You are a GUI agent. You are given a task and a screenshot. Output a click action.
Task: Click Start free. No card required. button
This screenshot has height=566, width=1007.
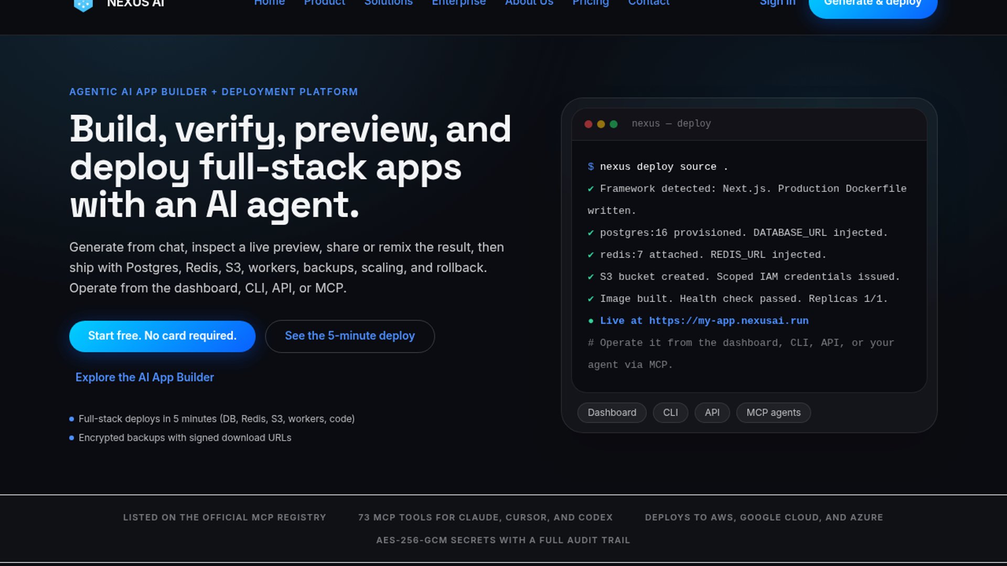coord(162,336)
